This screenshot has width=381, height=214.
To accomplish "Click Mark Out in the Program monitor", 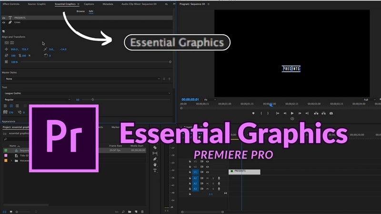I will [268, 113].
